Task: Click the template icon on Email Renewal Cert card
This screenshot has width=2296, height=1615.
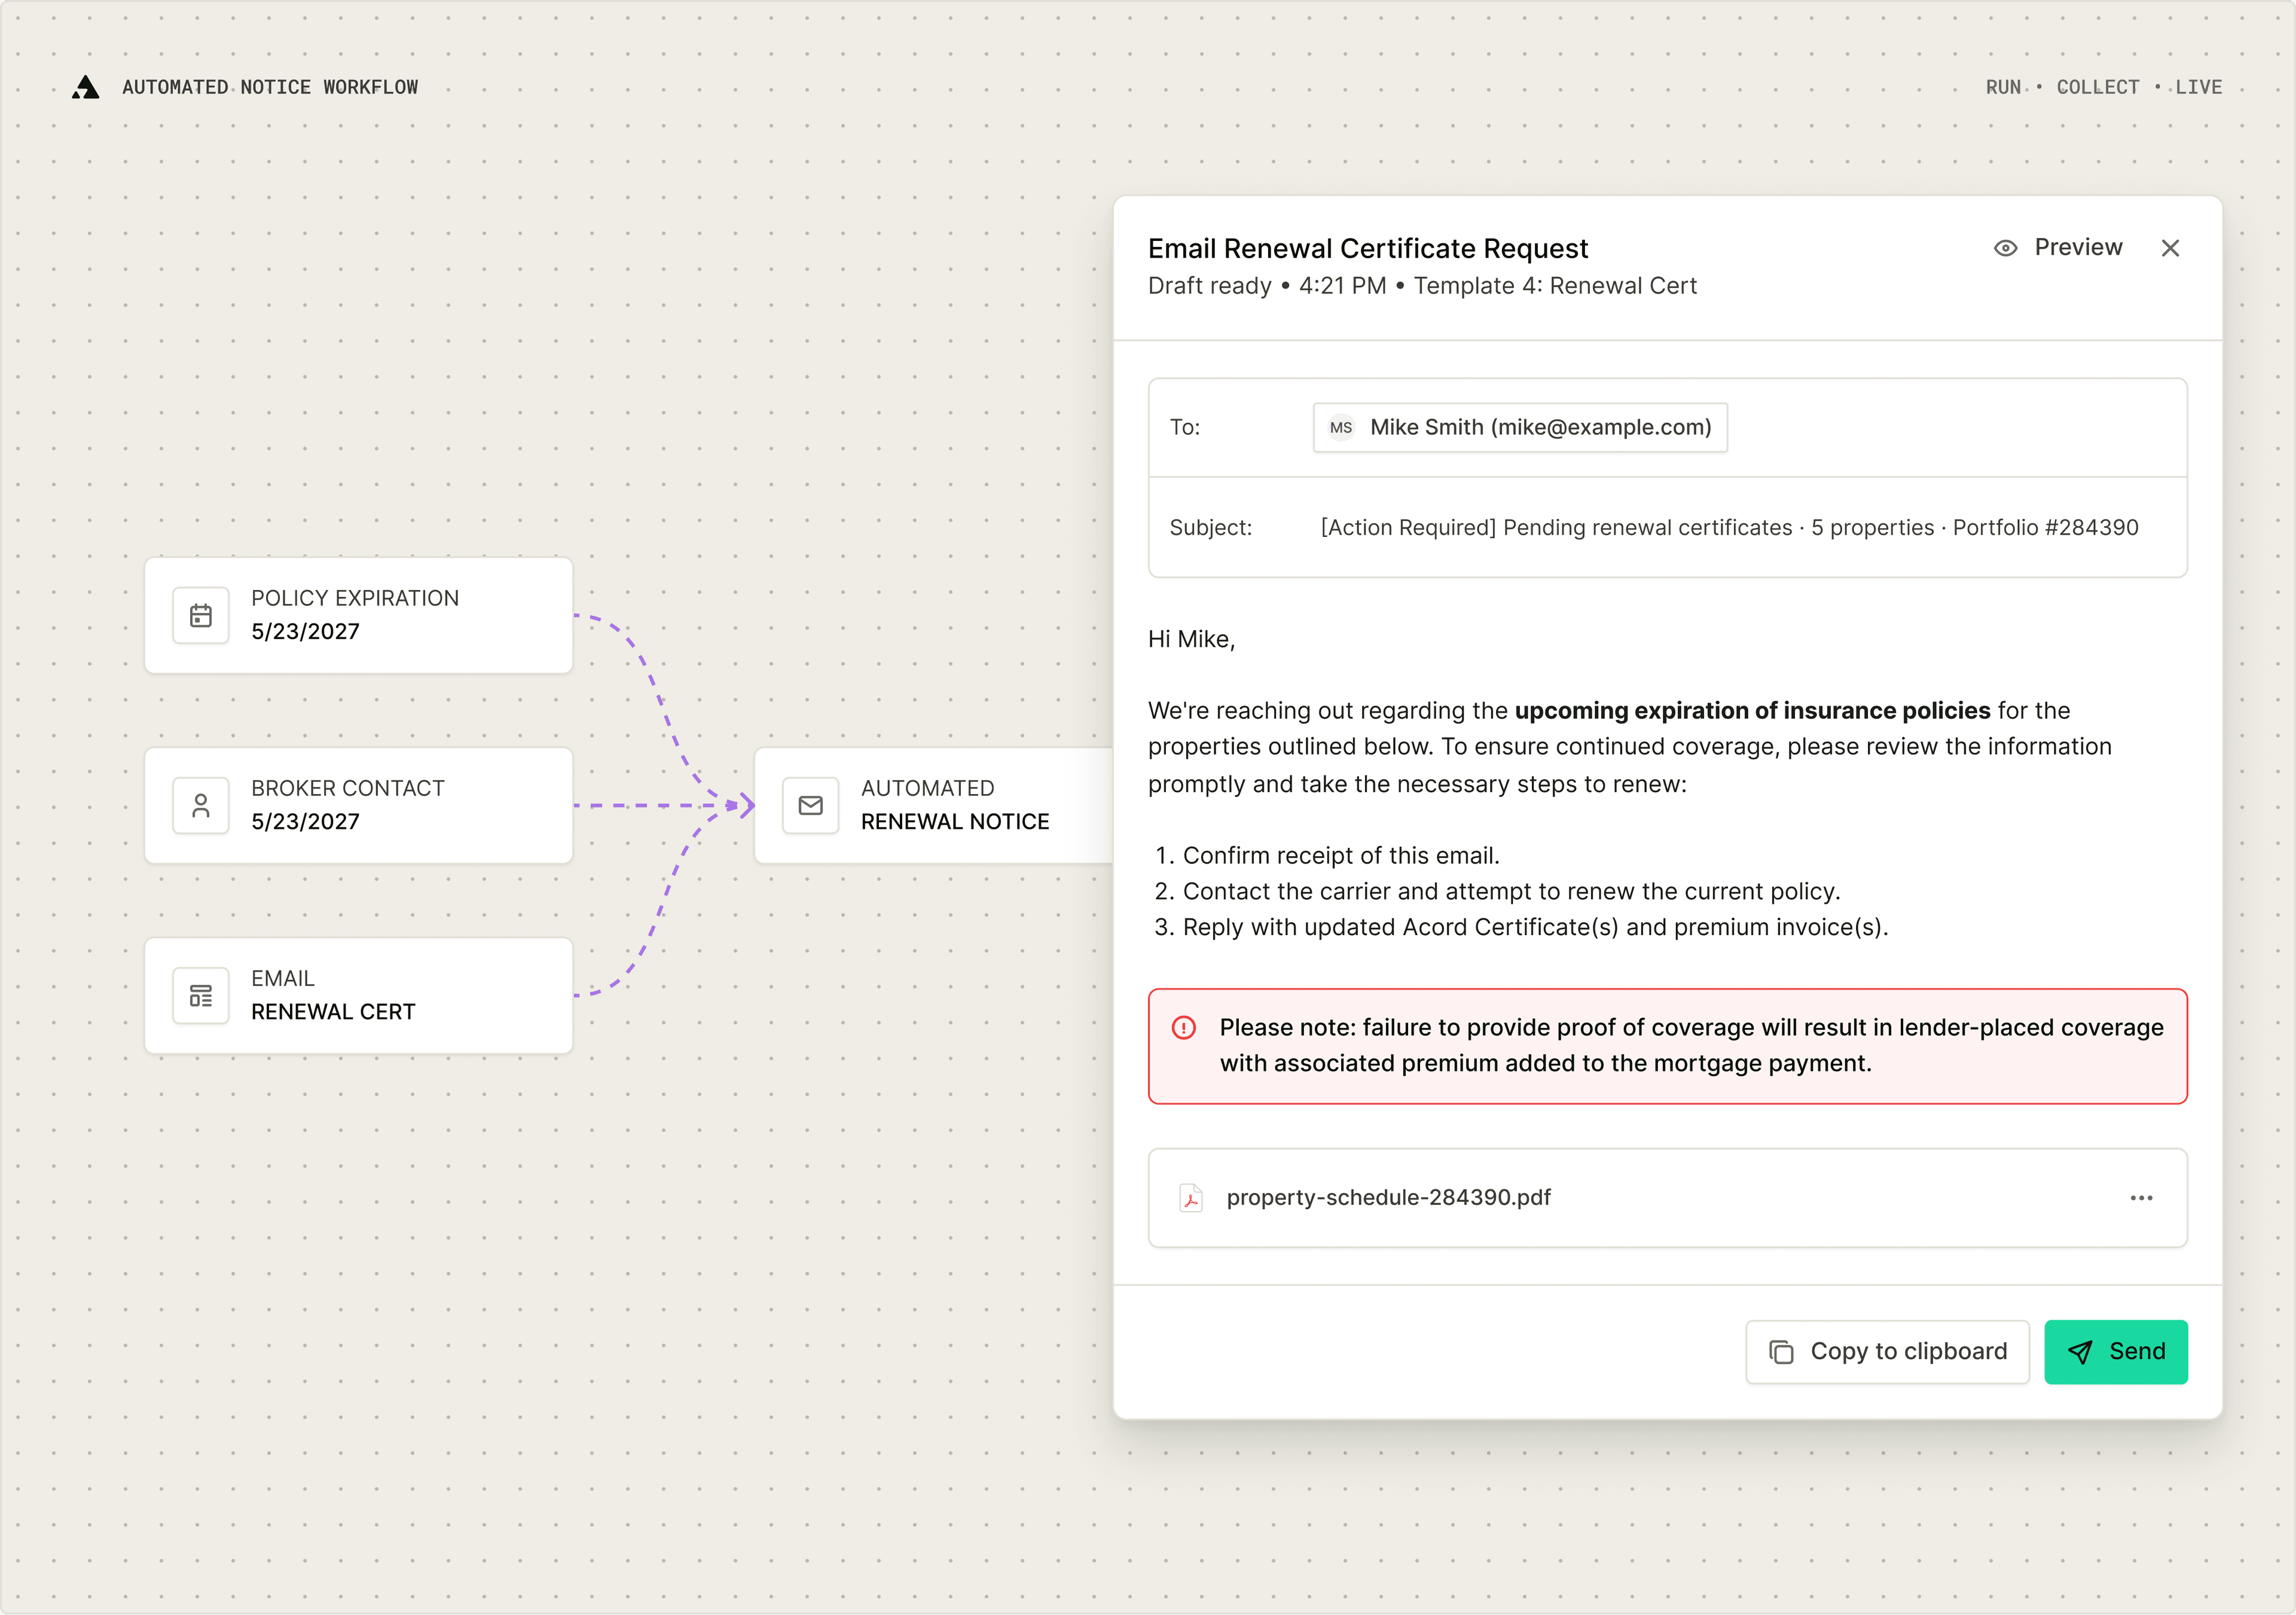Action: click(x=201, y=996)
